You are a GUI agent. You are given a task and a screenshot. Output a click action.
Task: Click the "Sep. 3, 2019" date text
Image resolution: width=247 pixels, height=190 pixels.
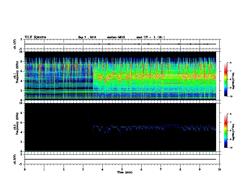[87, 37]
